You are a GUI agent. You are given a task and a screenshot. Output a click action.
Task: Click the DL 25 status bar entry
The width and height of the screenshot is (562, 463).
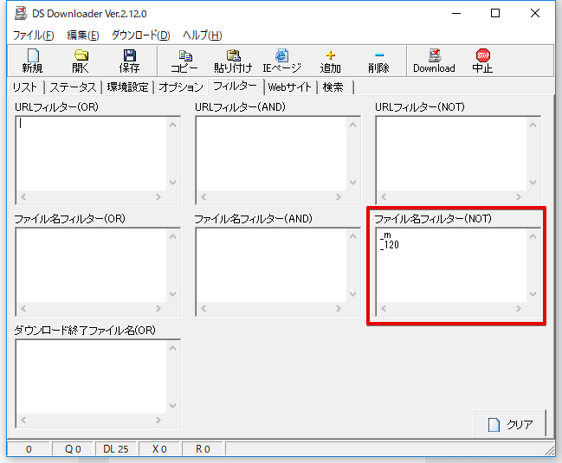(116, 449)
